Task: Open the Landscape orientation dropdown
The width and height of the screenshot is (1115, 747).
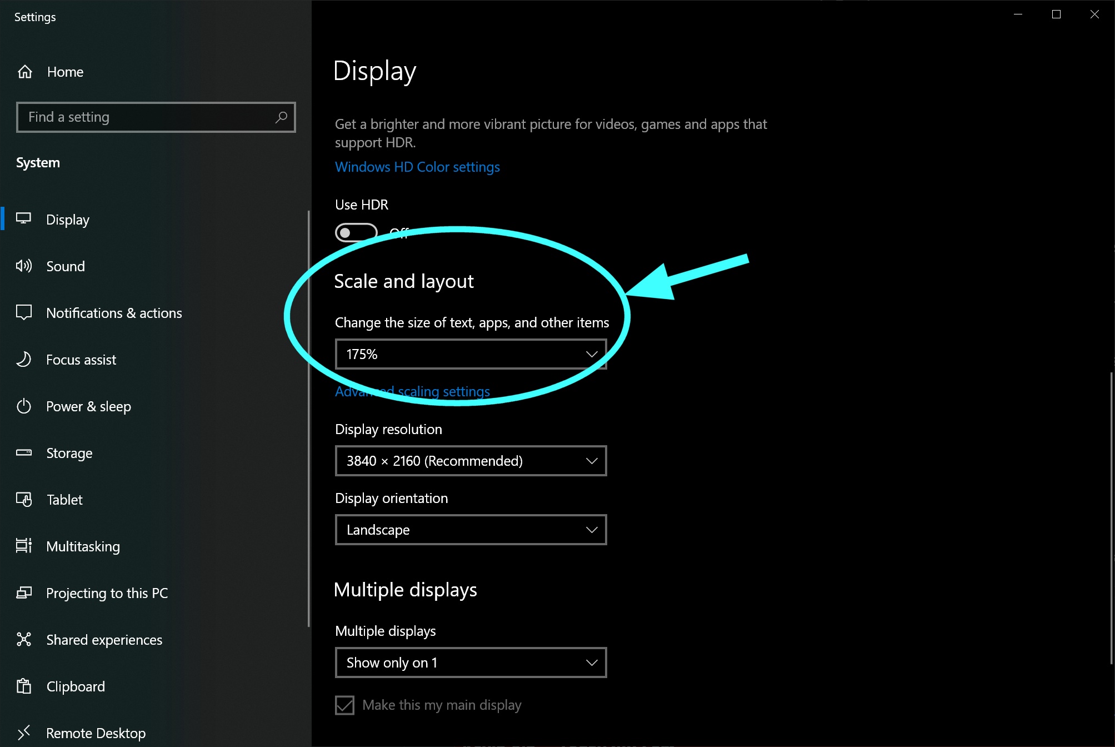Action: [471, 530]
